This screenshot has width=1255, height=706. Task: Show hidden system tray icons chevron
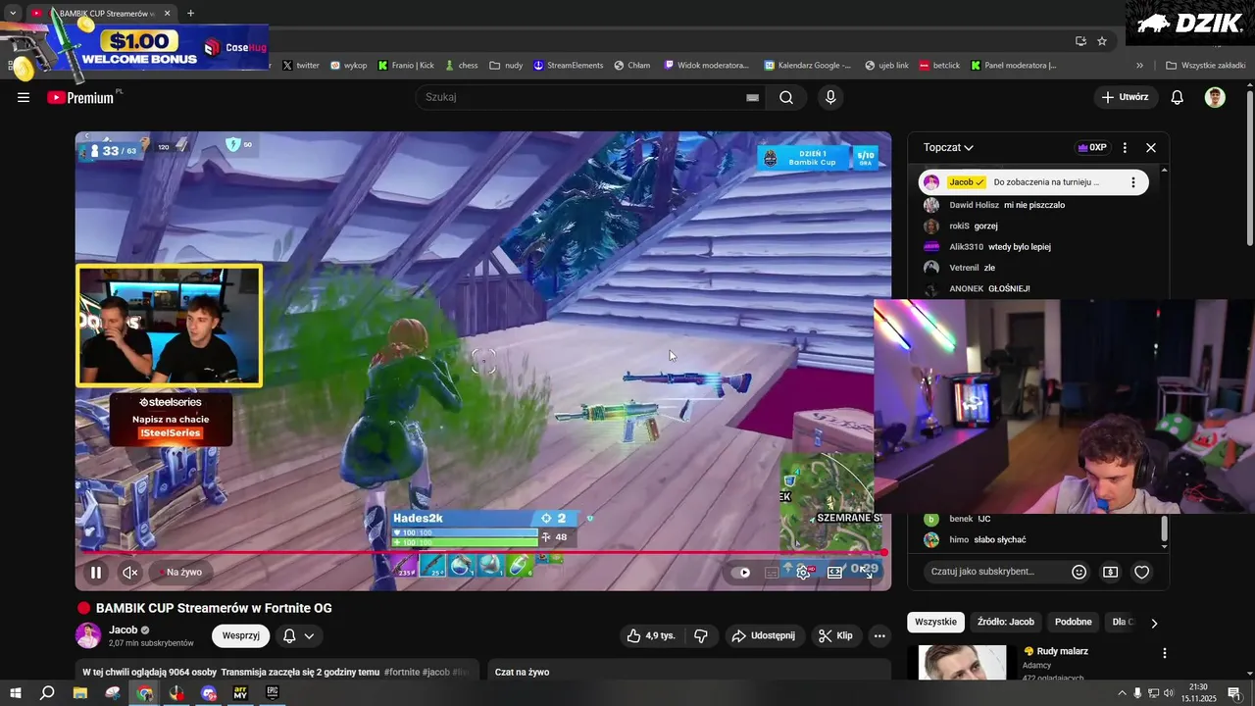(1121, 693)
